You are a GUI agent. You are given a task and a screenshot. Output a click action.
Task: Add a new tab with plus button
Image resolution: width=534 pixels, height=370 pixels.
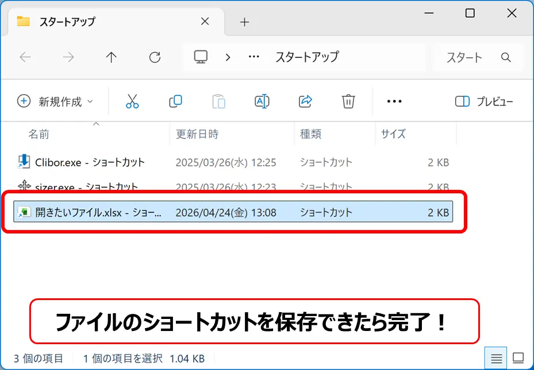tap(244, 22)
